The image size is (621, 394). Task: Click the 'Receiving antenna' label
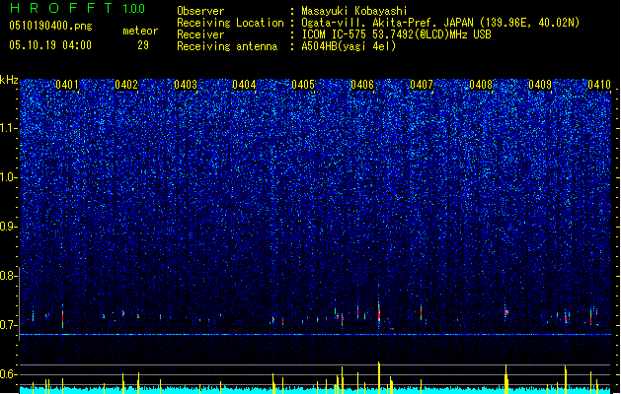pos(227,46)
